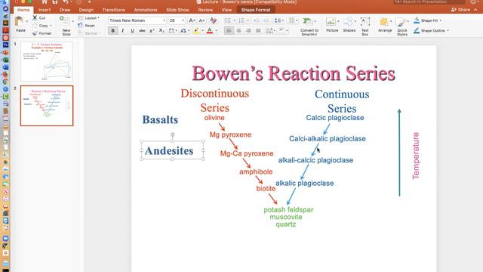Open the text columns dropdown
Viewport: 483px width, 272px height.
point(293,20)
